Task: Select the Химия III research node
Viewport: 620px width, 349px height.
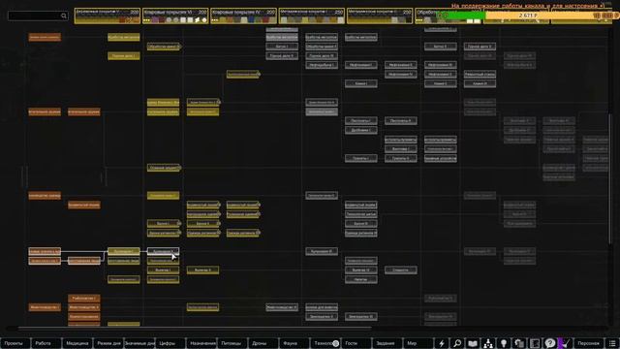Action: click(x=480, y=83)
